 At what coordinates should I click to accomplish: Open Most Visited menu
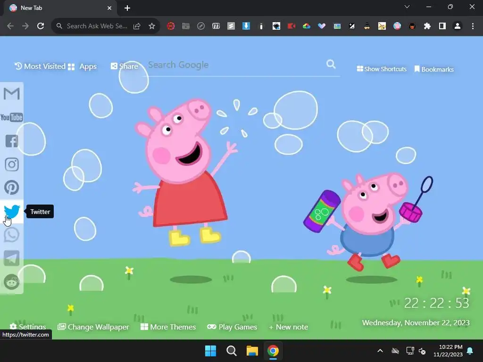(40, 66)
